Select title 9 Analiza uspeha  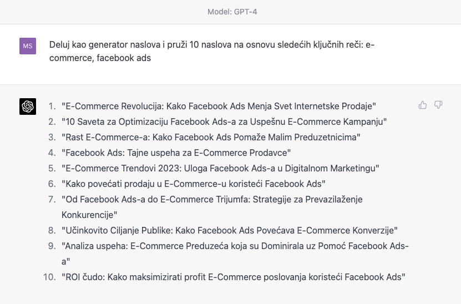(235, 254)
